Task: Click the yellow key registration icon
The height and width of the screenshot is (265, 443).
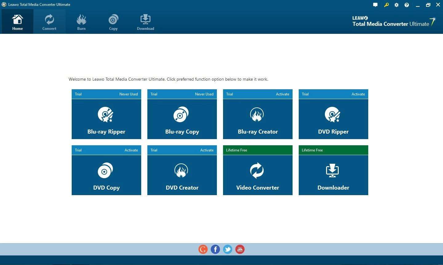Action: pyautogui.click(x=386, y=5)
